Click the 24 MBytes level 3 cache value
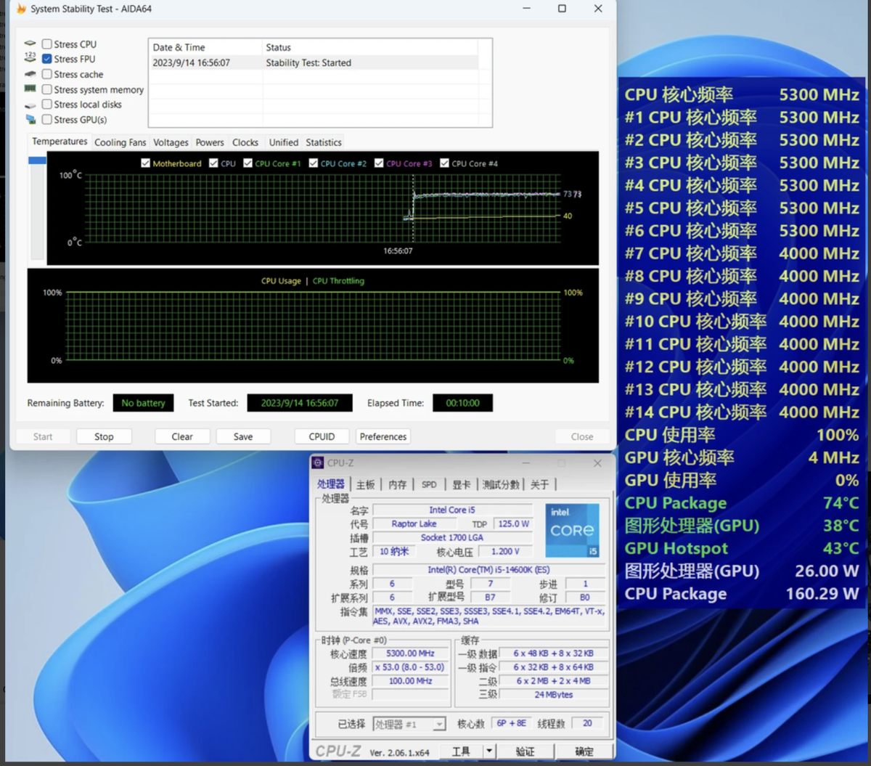This screenshot has height=766, width=871. (554, 695)
